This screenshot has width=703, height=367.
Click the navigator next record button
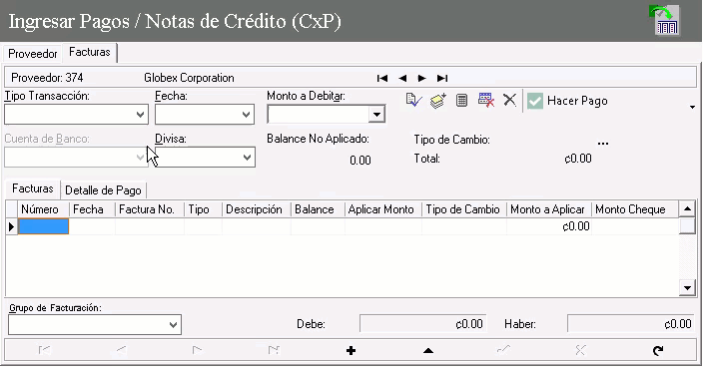(x=197, y=350)
